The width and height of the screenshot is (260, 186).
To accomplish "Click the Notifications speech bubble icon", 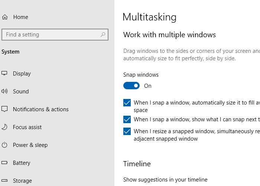I will [4, 109].
